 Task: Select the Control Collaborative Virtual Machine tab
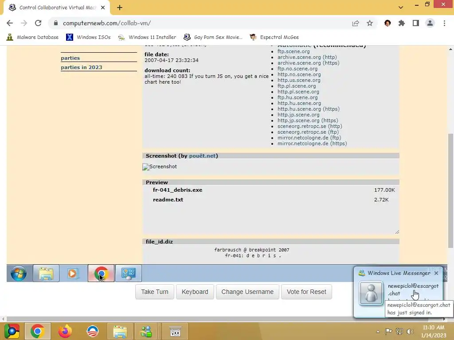(x=57, y=8)
